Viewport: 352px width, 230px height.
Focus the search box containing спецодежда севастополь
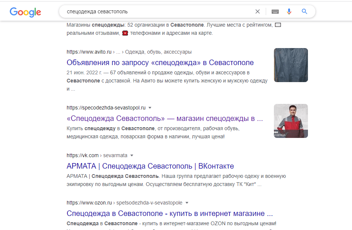click(x=155, y=11)
